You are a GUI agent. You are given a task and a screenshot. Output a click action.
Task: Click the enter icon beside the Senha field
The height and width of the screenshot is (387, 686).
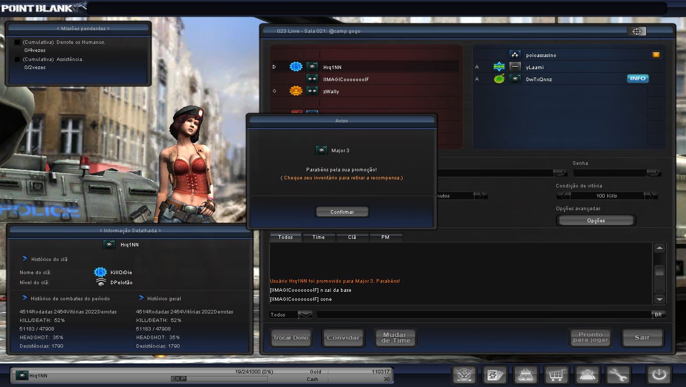pos(654,173)
